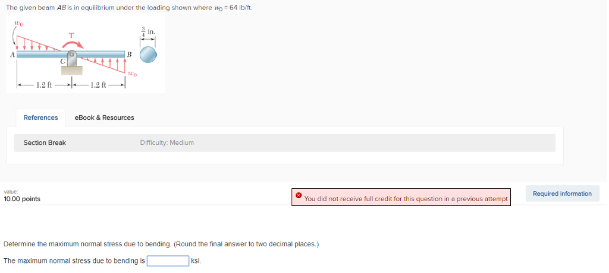This screenshot has height=273, width=609.
Task: Click the right 1.2 ft dimension label
Action: coord(99,84)
